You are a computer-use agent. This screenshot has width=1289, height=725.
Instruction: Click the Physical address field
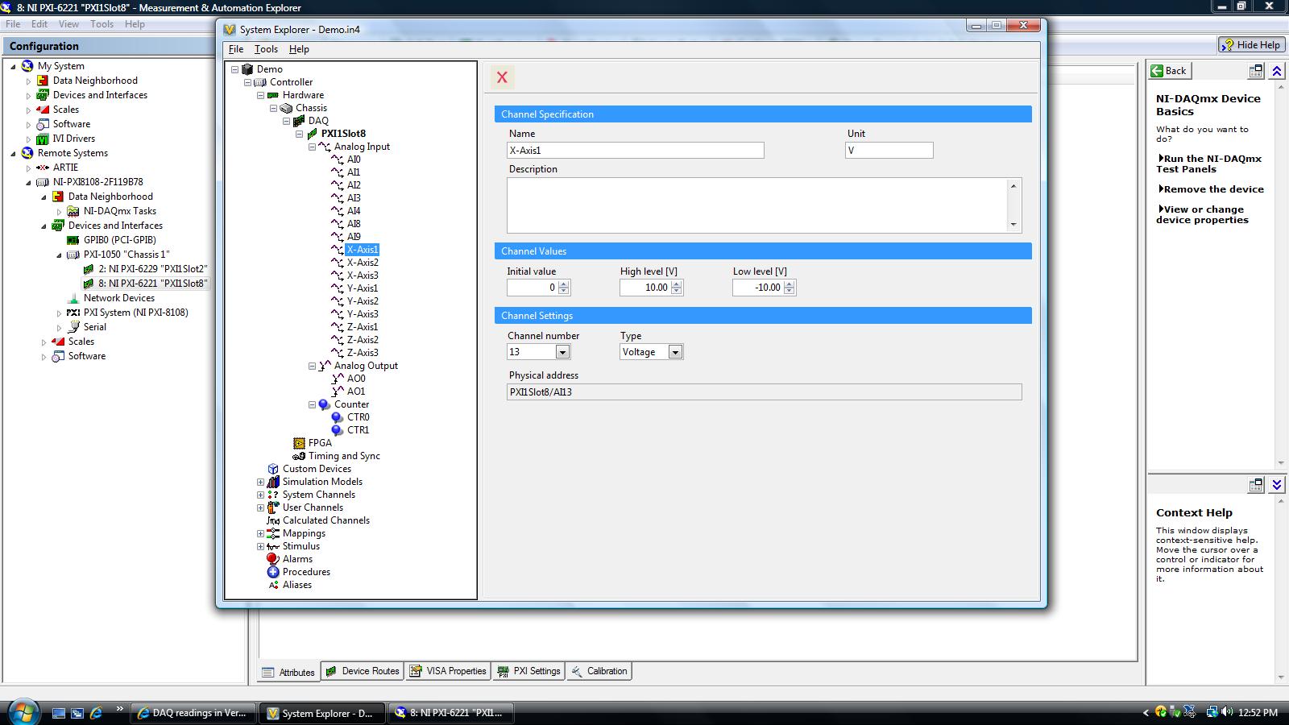pos(764,392)
